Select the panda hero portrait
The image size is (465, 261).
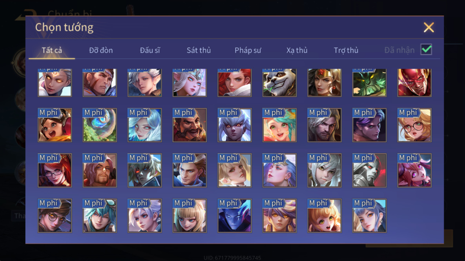(x=279, y=83)
